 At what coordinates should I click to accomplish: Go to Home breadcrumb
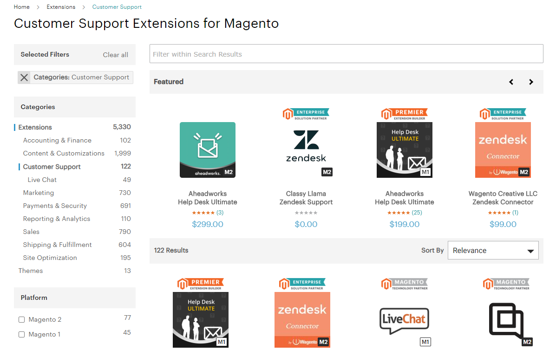(22, 6)
